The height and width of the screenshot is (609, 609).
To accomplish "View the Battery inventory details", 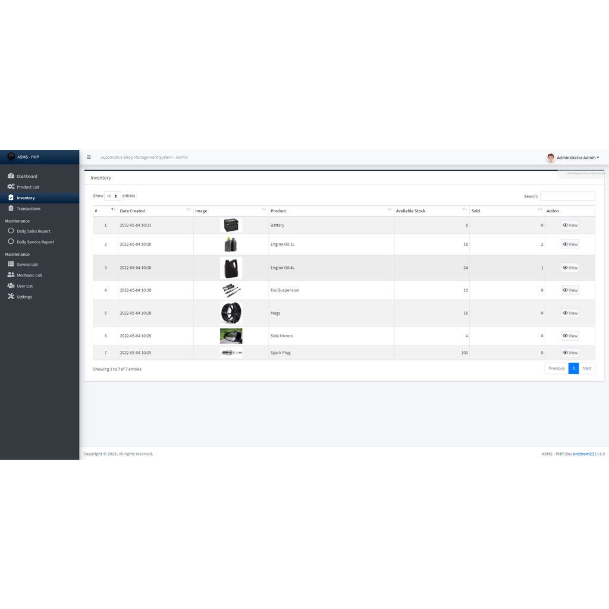I will (570, 225).
